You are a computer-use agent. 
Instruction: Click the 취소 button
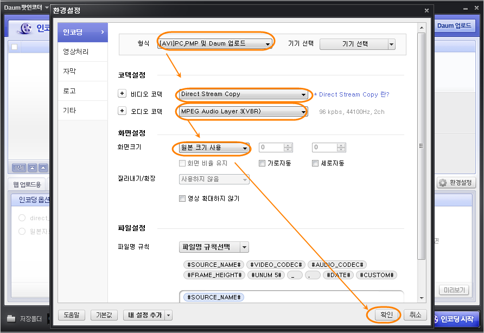415,315
